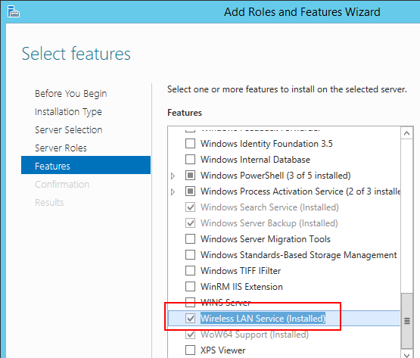Select Windows Standards-Based Storage Management label

[299, 255]
